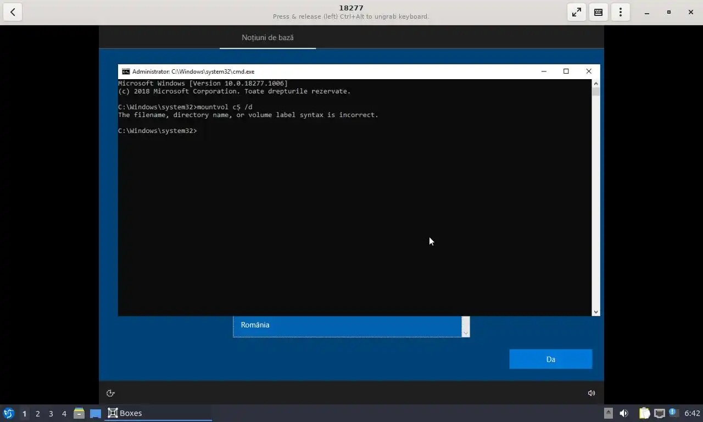Restore the Boxes application window size
703x422 pixels.
tap(669, 12)
